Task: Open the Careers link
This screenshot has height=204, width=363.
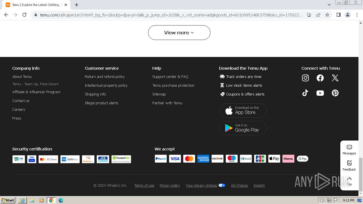Action: tap(19, 109)
